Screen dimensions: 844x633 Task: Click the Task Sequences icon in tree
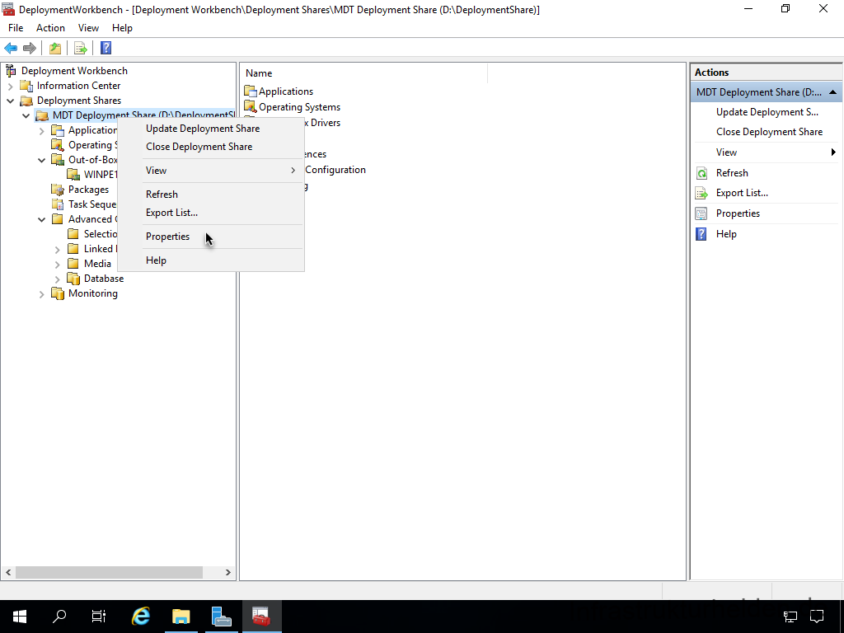(x=58, y=204)
